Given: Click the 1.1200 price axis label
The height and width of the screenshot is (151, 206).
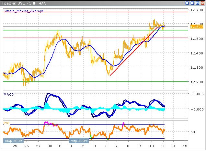Looking at the screenshot, I should (195, 82).
